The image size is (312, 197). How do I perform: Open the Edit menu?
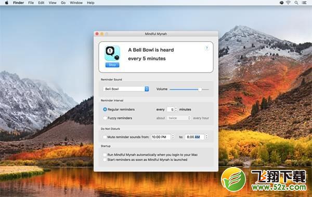41,3
